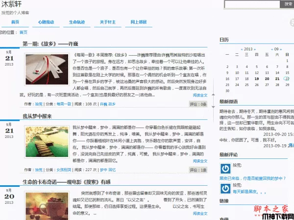
Task: Click the scroll-down arrow beside the posts
Action: 213,107
